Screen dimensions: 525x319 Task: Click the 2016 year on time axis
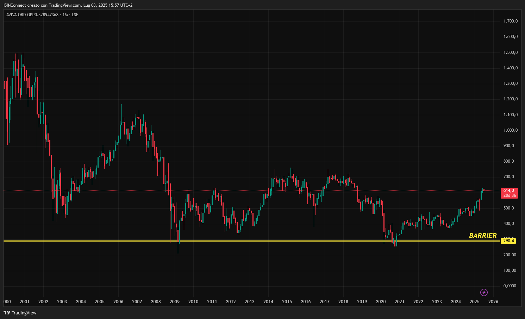pos(306,302)
